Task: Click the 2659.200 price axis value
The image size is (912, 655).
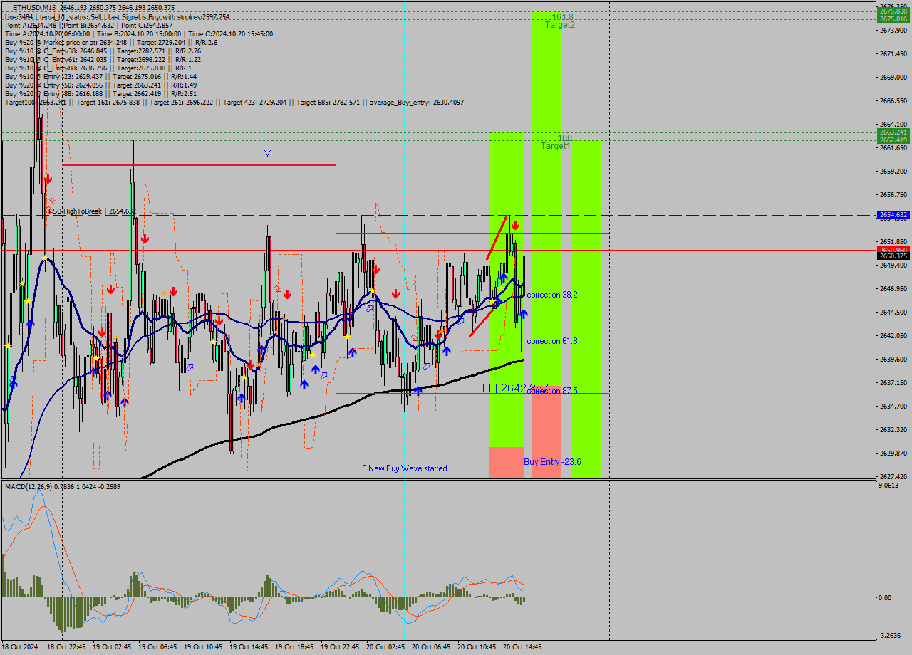Action: 893,171
